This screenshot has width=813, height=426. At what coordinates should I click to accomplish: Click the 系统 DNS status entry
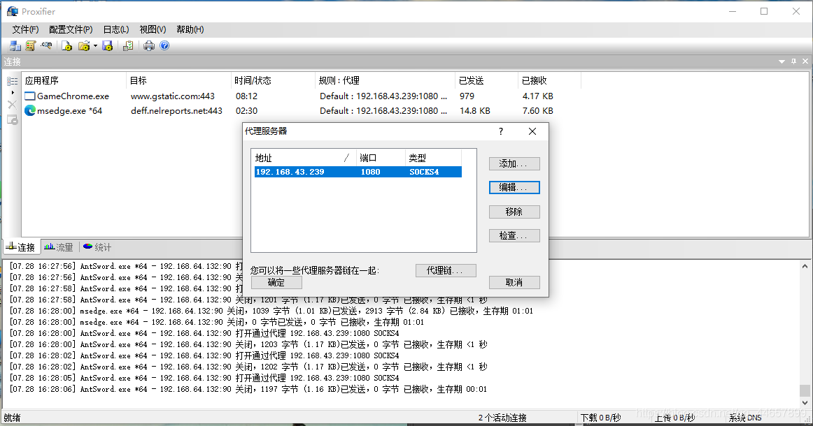tap(745, 418)
